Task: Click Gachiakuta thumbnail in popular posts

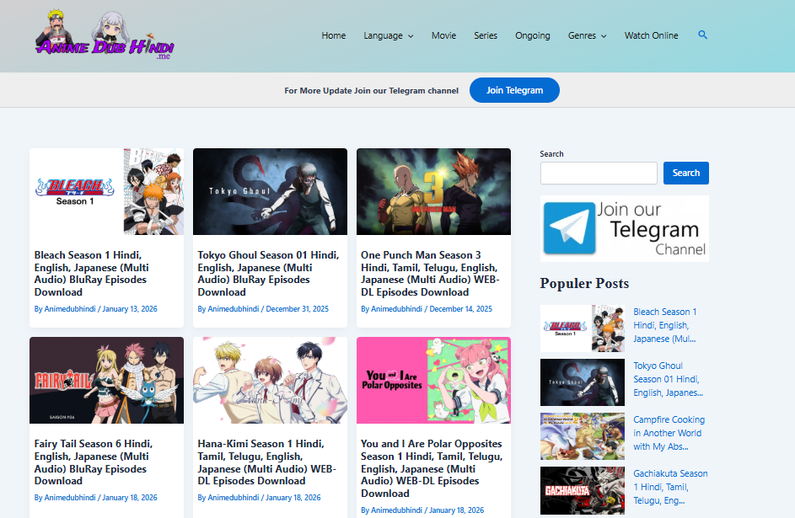Action: click(x=582, y=490)
